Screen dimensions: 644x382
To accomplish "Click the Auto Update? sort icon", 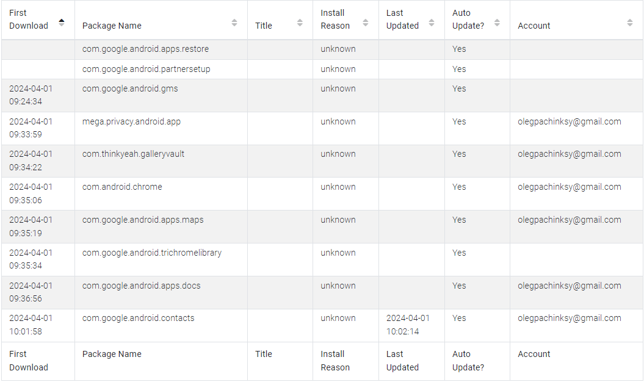I will tap(497, 23).
